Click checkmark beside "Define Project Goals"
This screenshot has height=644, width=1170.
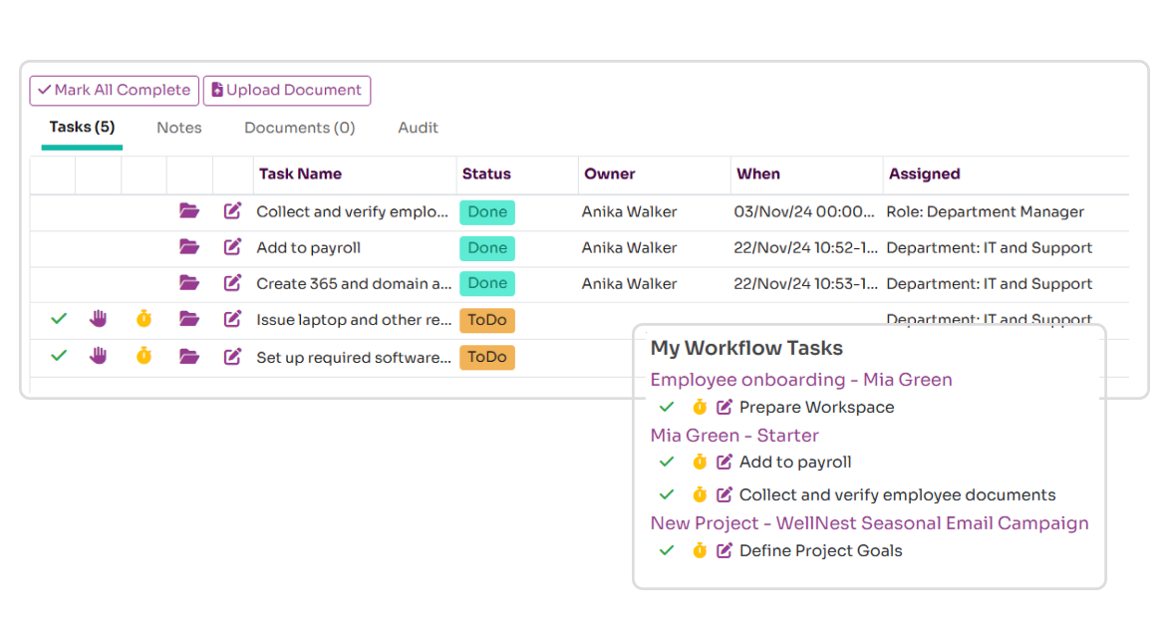click(x=669, y=550)
